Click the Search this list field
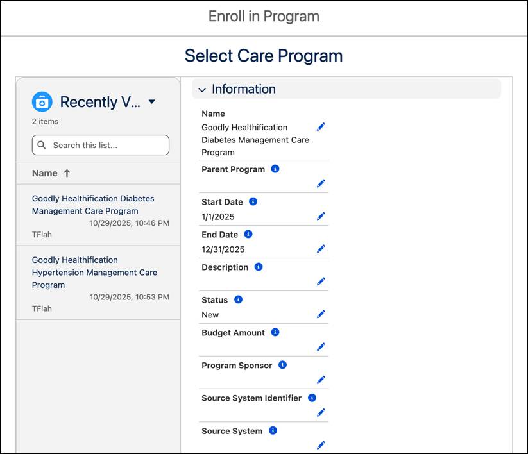528x454 pixels. pos(99,145)
